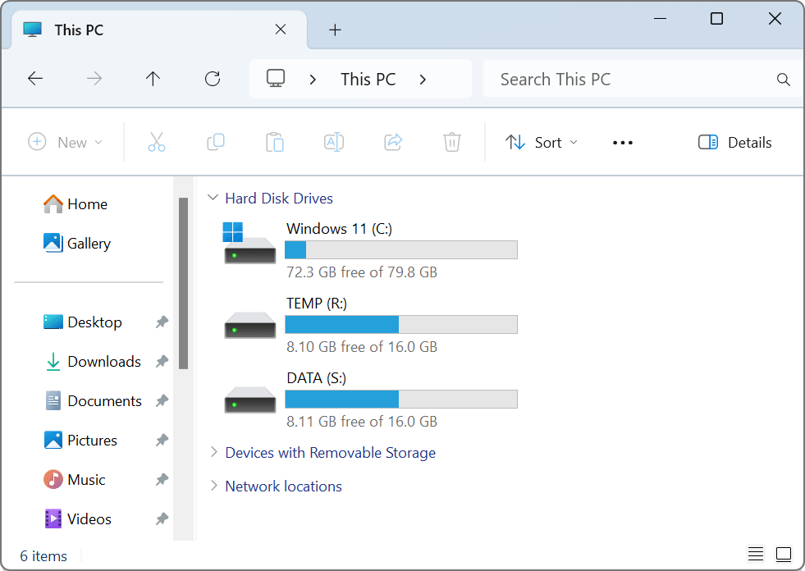Click the Rename icon in toolbar

point(334,142)
